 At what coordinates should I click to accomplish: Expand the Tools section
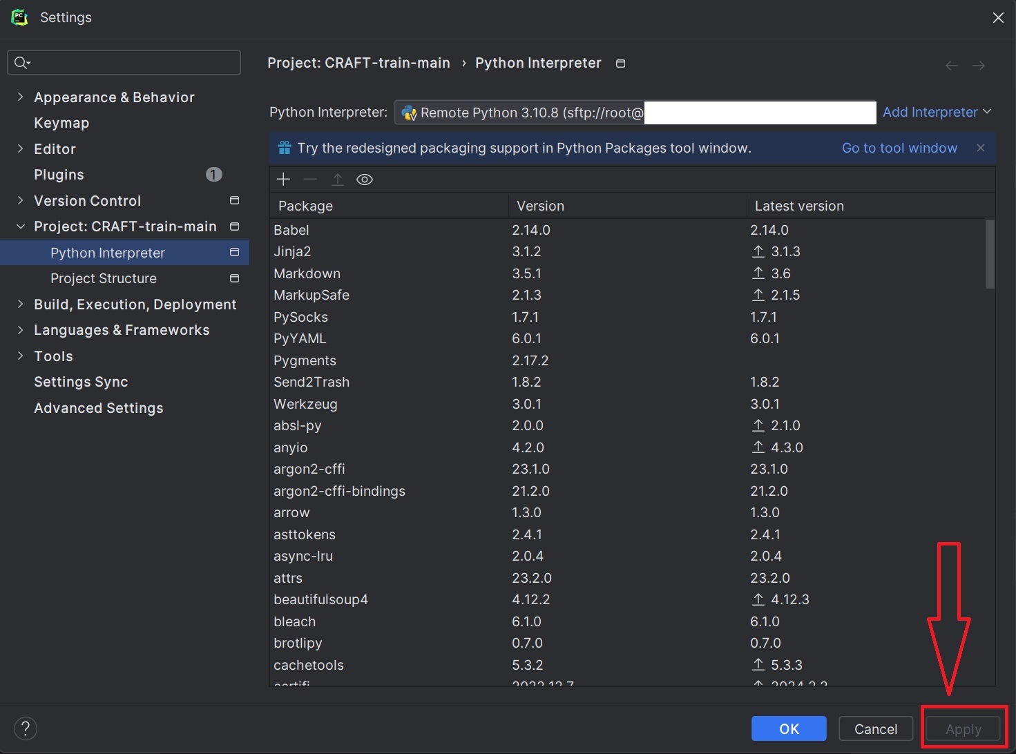(20, 356)
